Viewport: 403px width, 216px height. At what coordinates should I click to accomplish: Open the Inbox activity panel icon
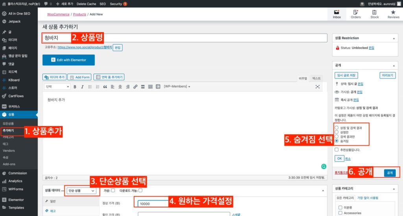click(x=337, y=14)
